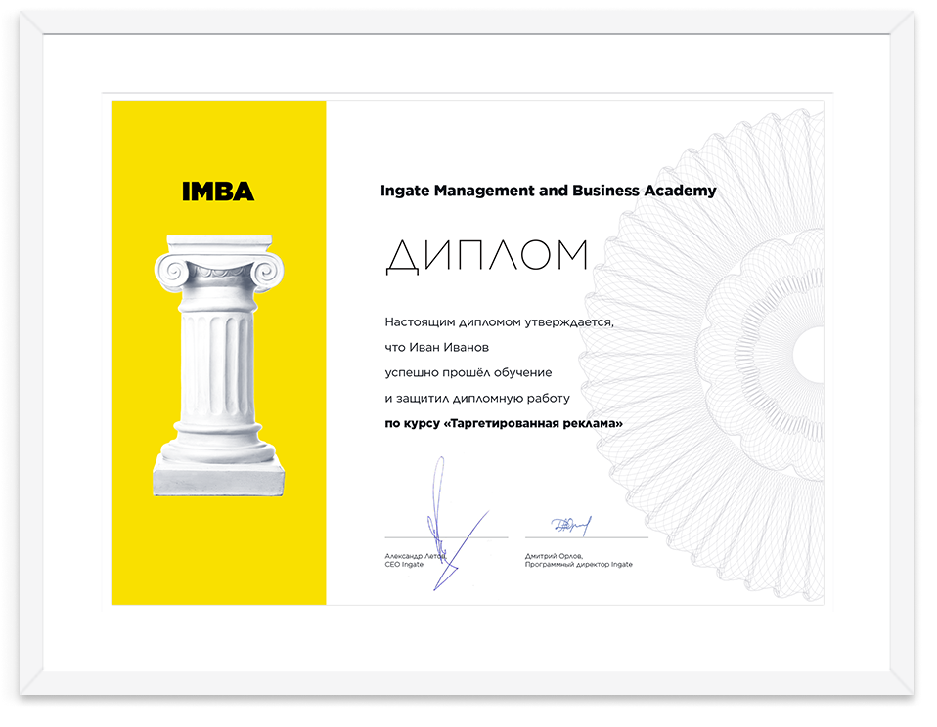Screen dimensions: 937x727
Task: Click the line "Настоящим дипломом утверждается,"
Action: 499,322
